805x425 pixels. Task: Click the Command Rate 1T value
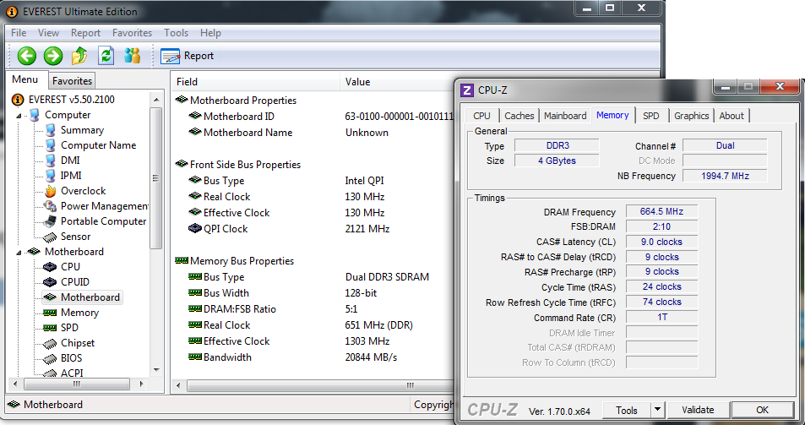pos(661,317)
